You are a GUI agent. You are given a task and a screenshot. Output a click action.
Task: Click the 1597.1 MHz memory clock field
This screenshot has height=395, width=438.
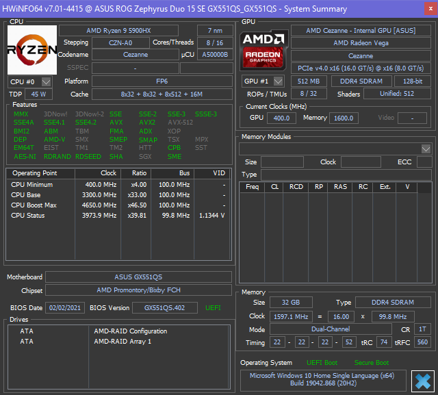point(291,316)
